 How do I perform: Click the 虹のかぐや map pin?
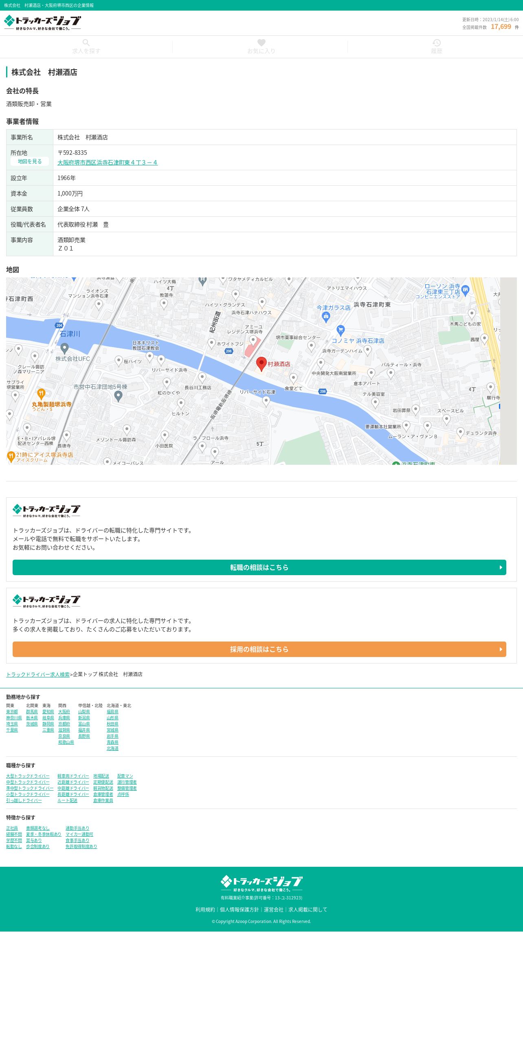click(x=167, y=383)
